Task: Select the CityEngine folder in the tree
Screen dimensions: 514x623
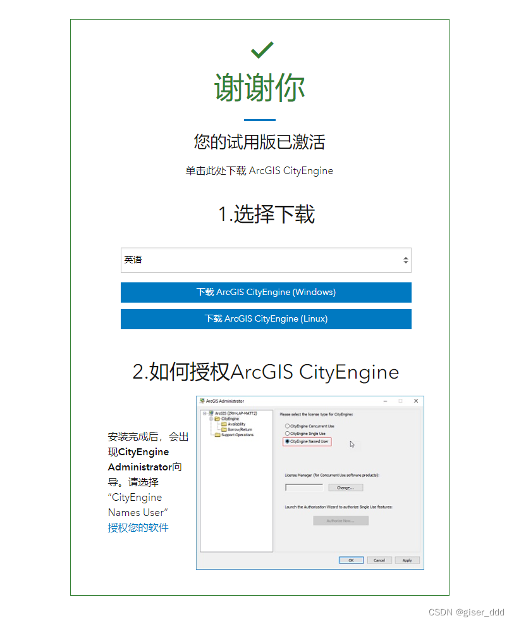Action: coord(227,418)
